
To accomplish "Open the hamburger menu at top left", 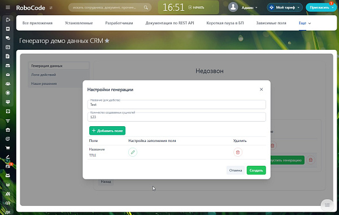I will point(8,7).
